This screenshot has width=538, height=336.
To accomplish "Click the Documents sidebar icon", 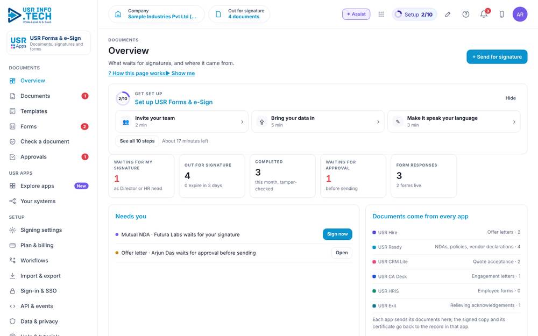I will (x=13, y=96).
